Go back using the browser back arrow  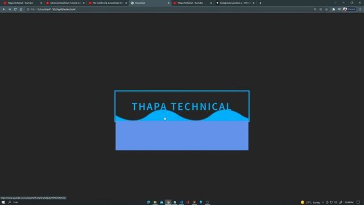pyautogui.click(x=4, y=9)
